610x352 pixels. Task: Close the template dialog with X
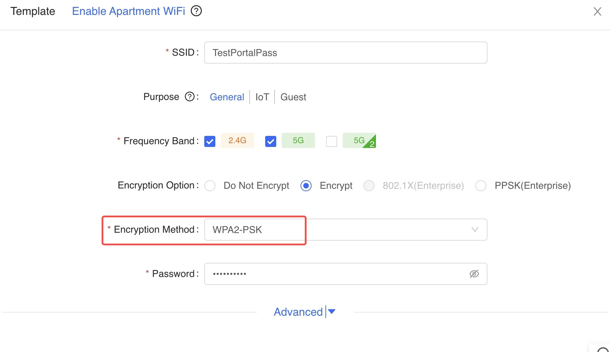pyautogui.click(x=598, y=11)
